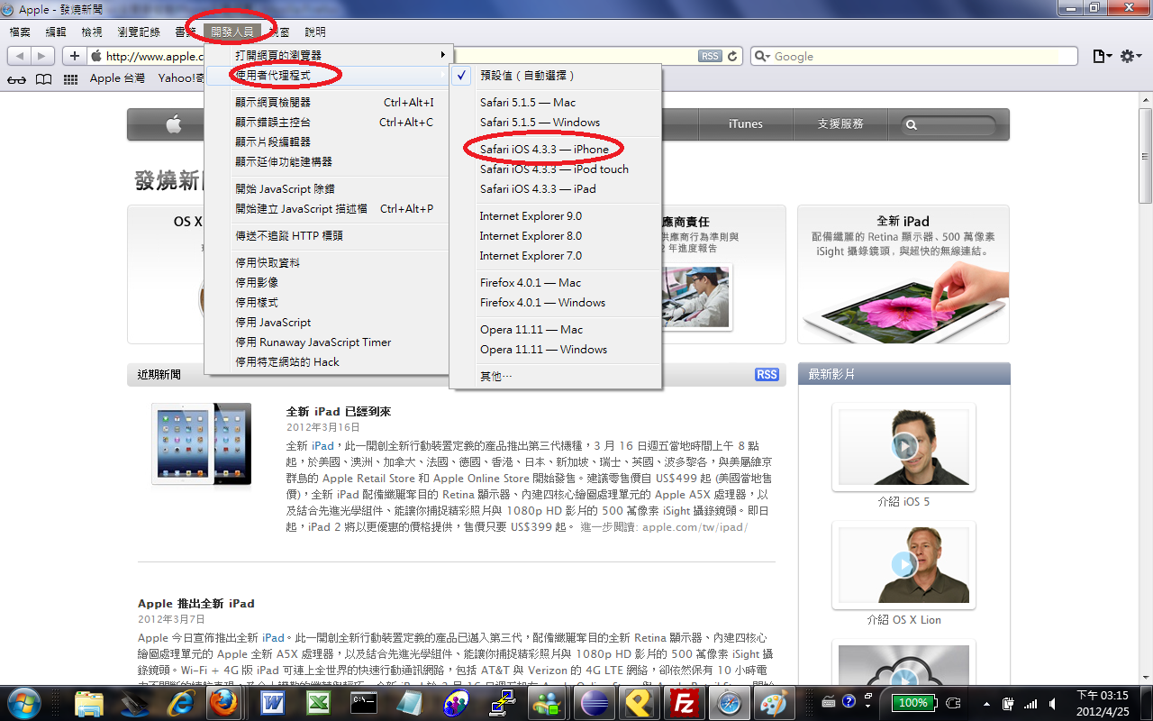1153x721 pixels.
Task: Switch to Firefox on the taskbar
Action: (x=222, y=703)
